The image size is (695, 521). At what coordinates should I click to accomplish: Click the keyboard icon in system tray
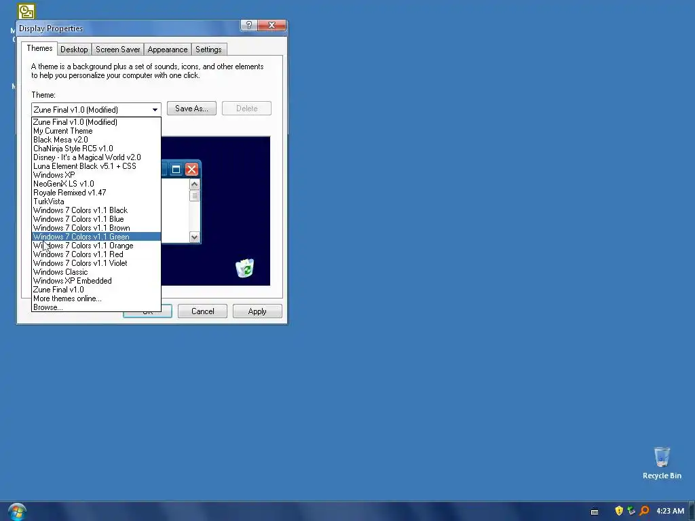click(x=595, y=512)
